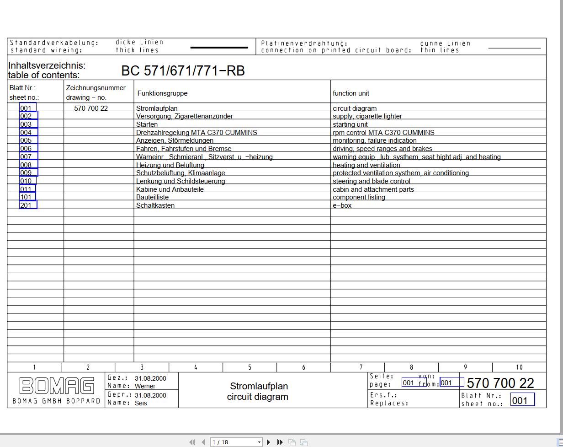This screenshot has width=563, height=447.
Task: Select 'cabin and attachment parts' text
Action: 373,189
